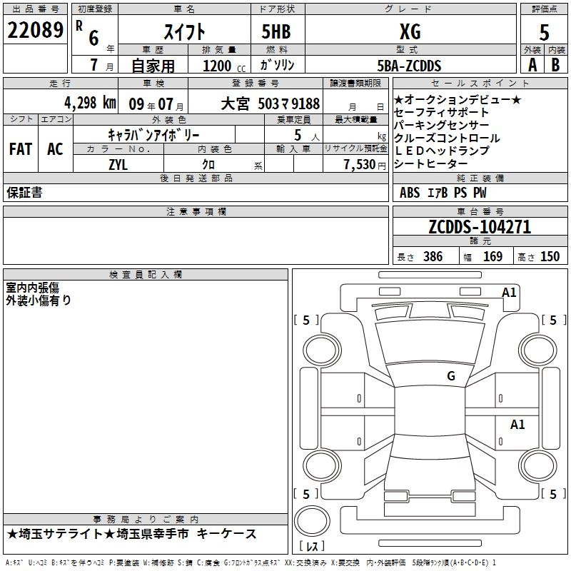Click the model code 5BA-ZCDDS
The height and width of the screenshot is (571, 571).
click(409, 66)
